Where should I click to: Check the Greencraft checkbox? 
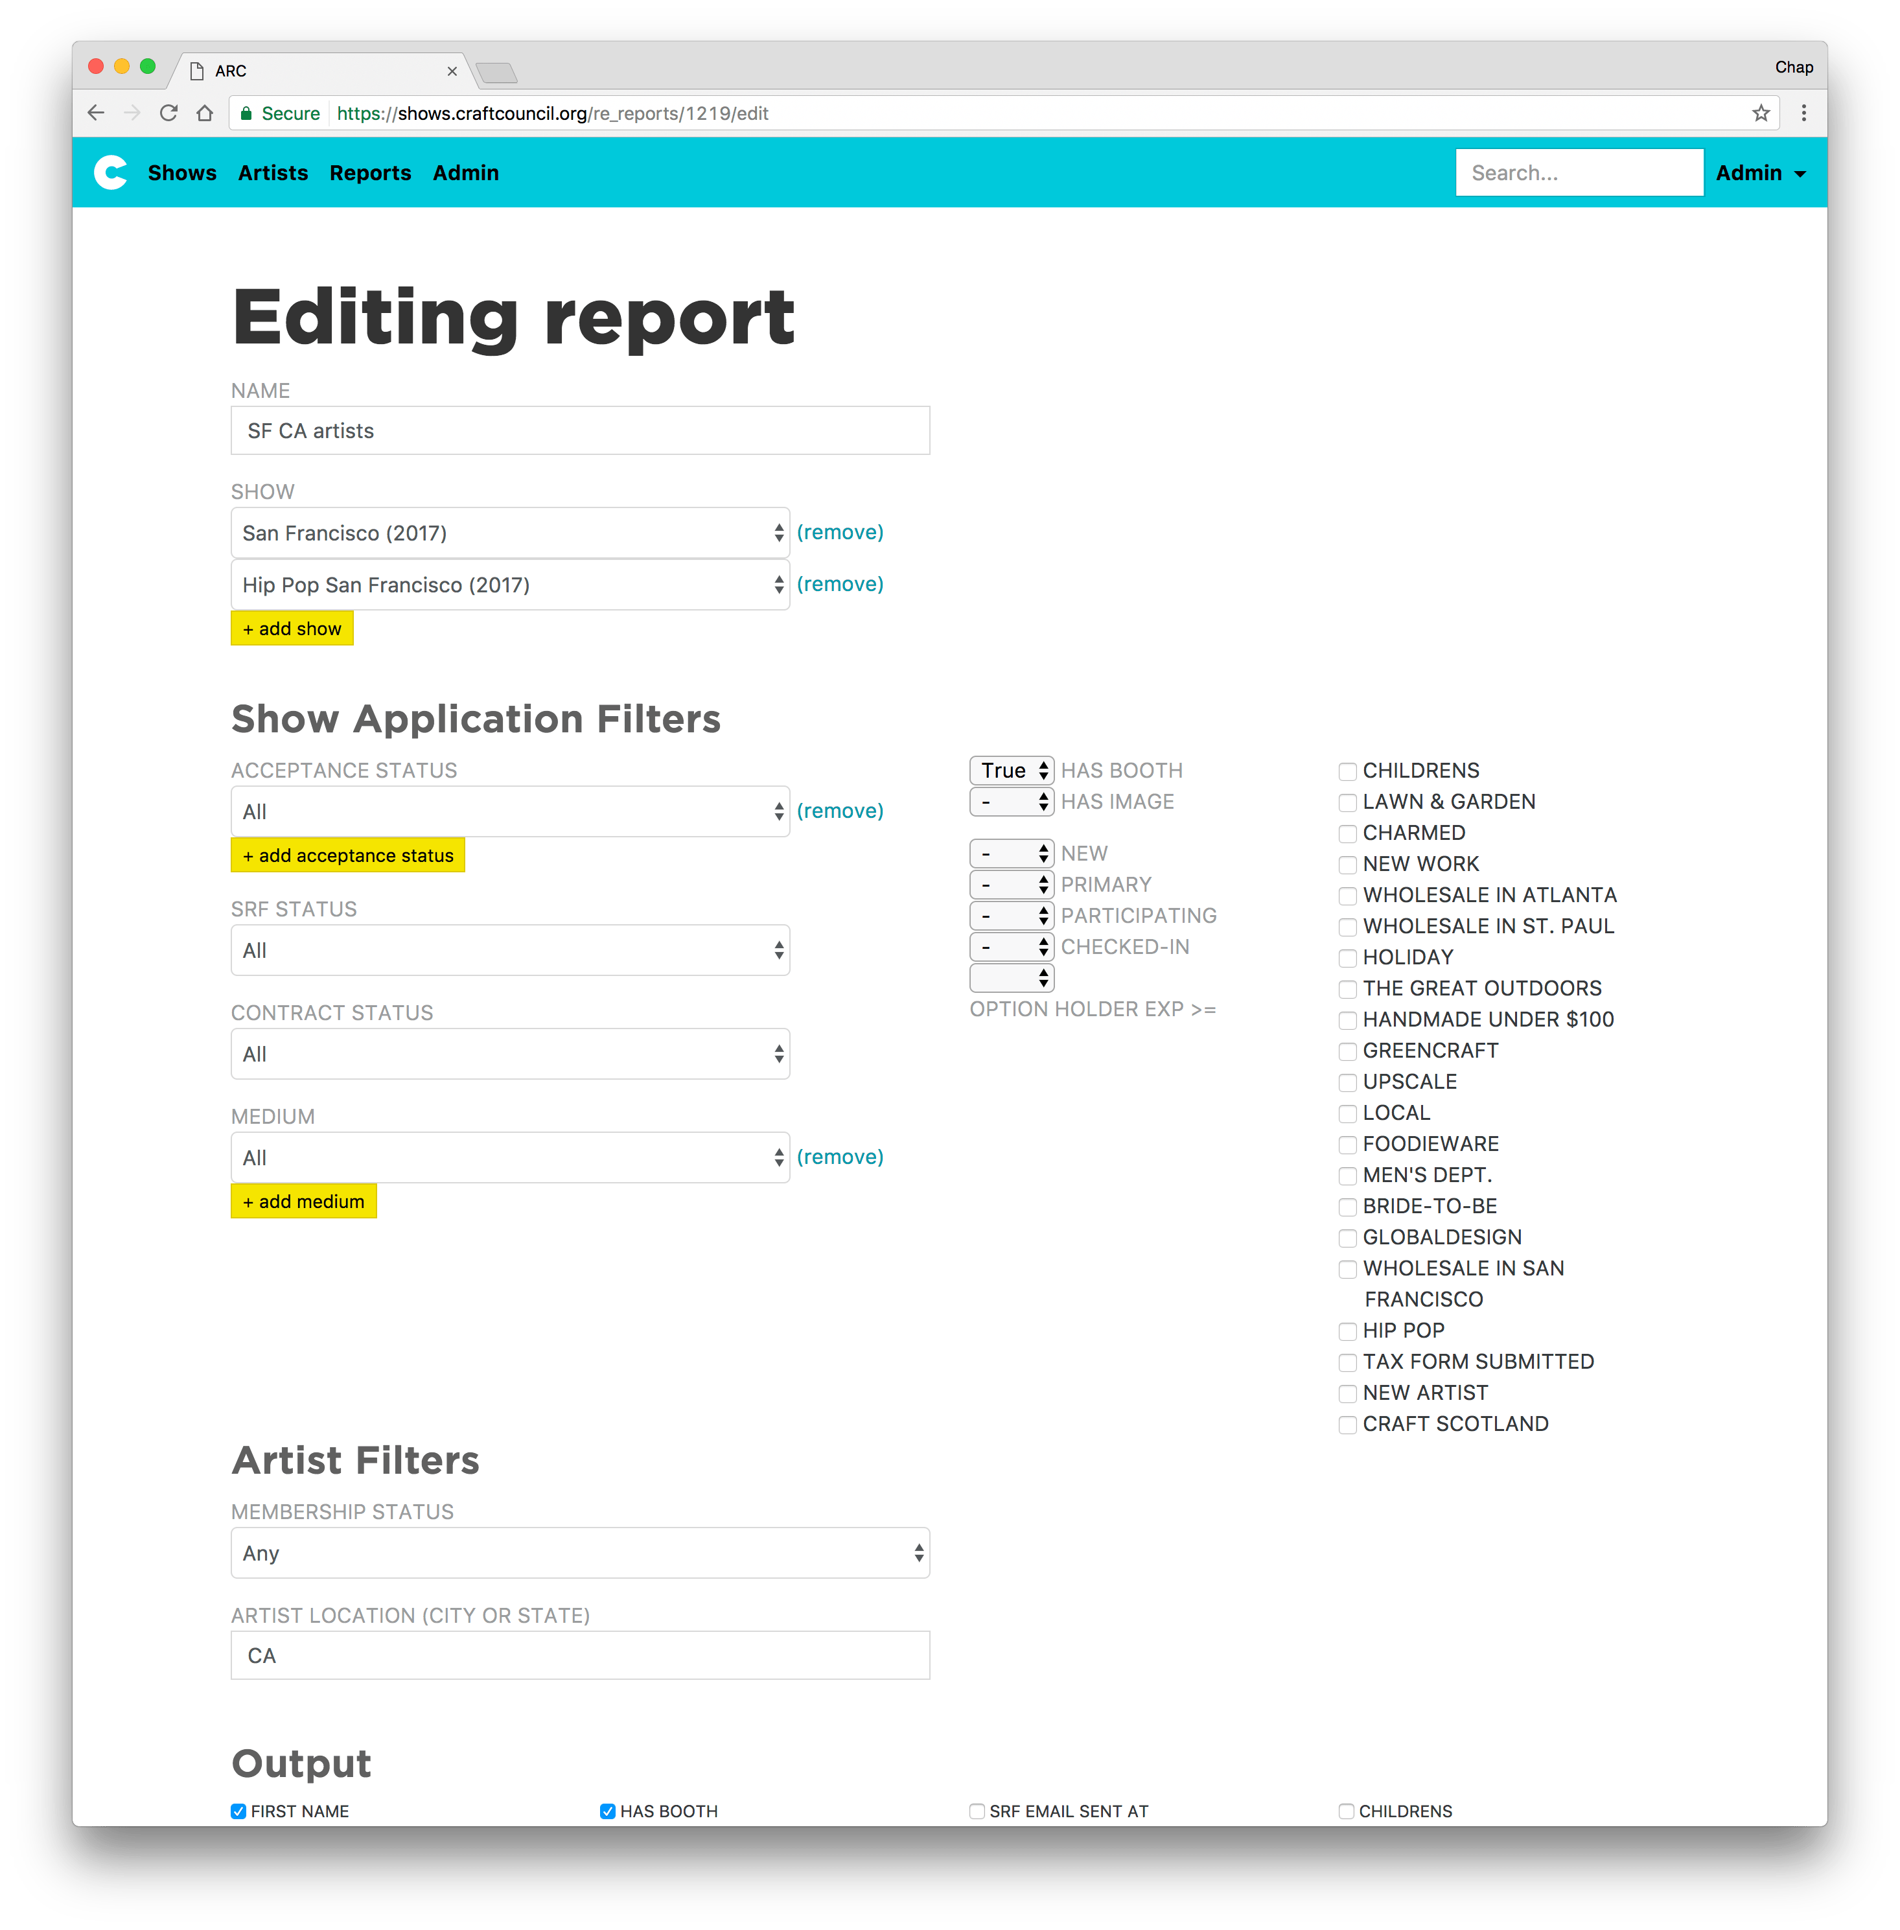[x=1347, y=1051]
